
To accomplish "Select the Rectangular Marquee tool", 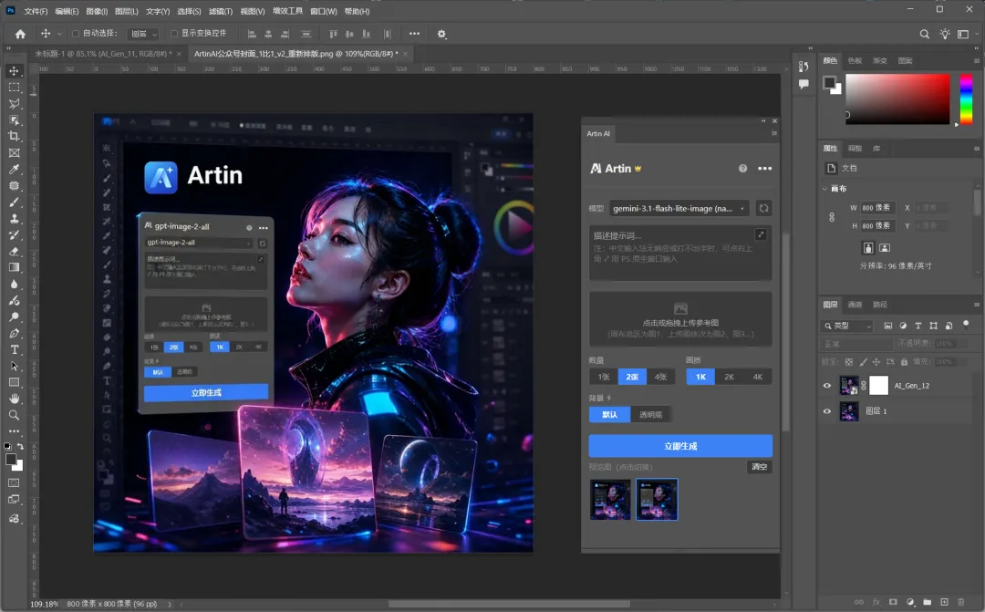I will point(14,88).
